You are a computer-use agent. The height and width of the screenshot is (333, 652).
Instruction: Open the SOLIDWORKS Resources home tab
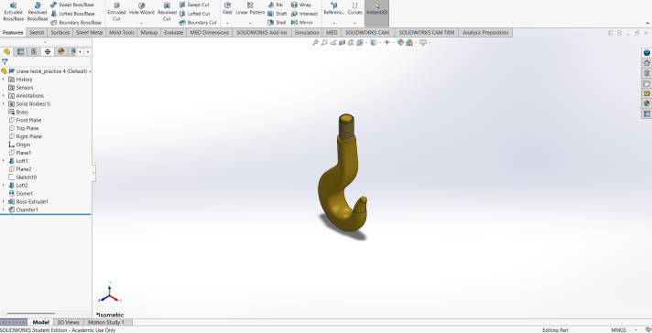[647, 63]
